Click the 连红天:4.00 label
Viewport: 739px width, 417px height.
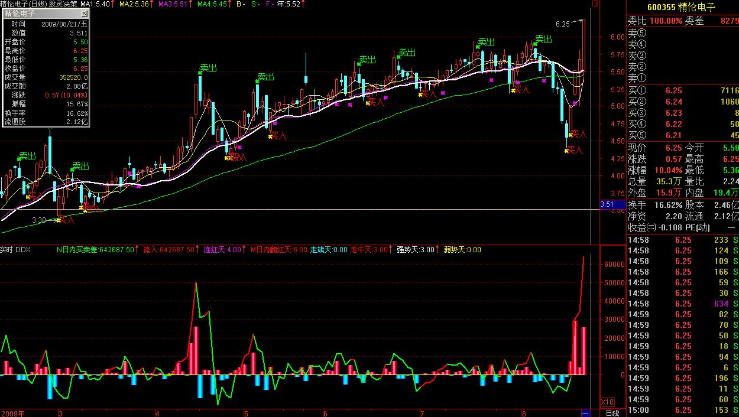[x=222, y=250]
